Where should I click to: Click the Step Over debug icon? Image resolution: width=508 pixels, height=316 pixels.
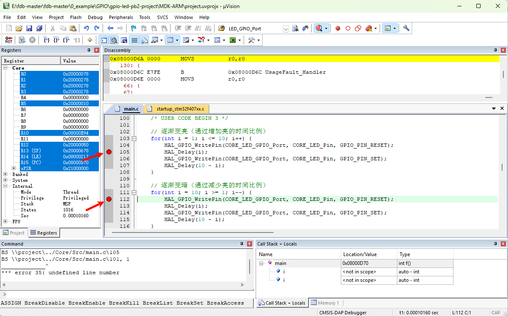point(56,40)
